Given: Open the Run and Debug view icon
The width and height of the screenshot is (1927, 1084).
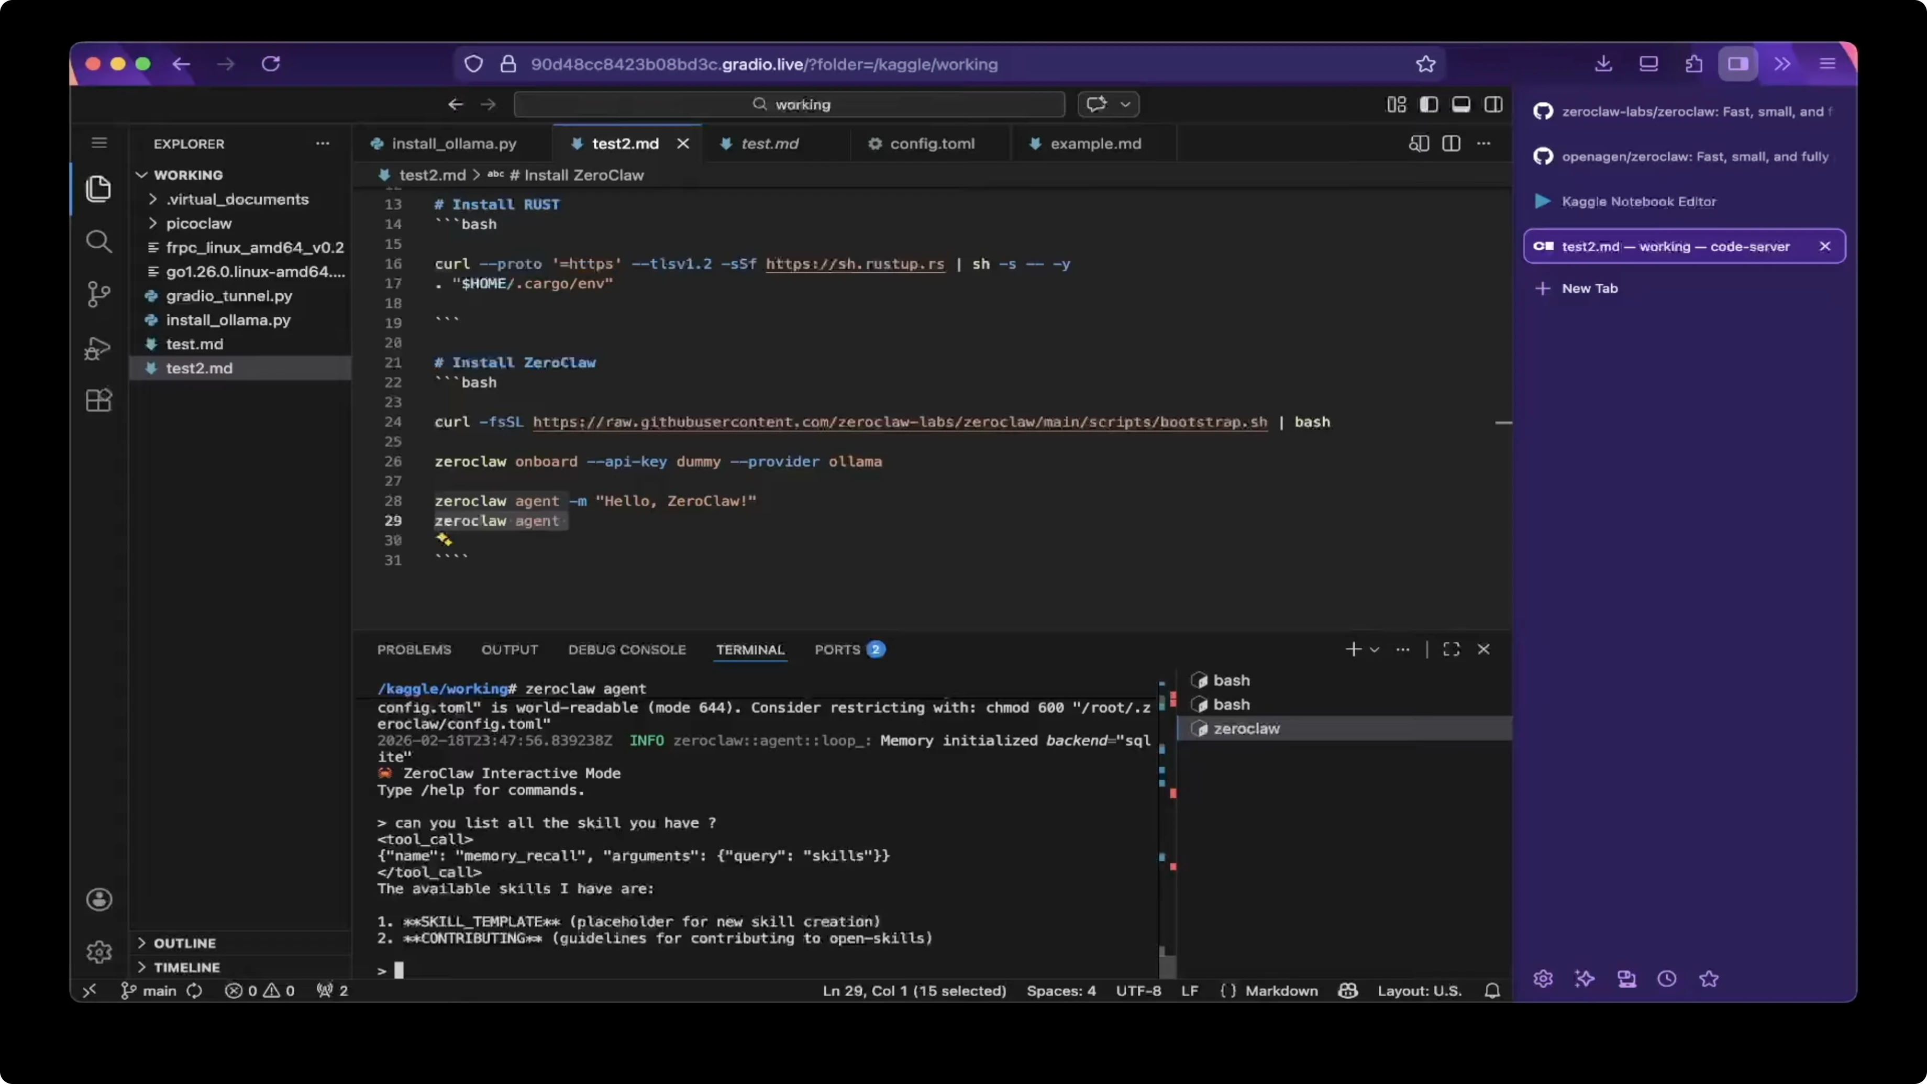Looking at the screenshot, I should point(98,349).
